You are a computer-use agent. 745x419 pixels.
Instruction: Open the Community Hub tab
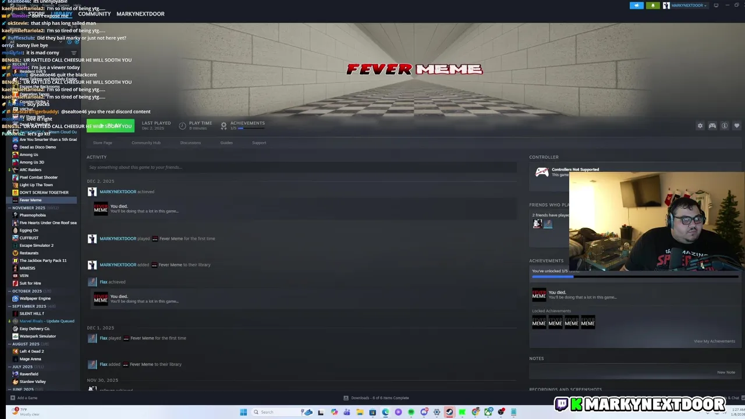(x=146, y=143)
